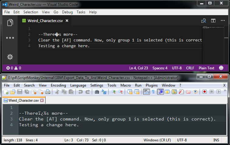This screenshot has height=145, width=230.
Task: Click Open file icon in Notepad++ toolbar
Action: click(13, 92)
